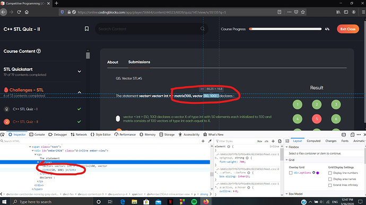Collapse the 3-pane inspector sidebar
Viewport: 366px width, 205px height.
point(287,141)
